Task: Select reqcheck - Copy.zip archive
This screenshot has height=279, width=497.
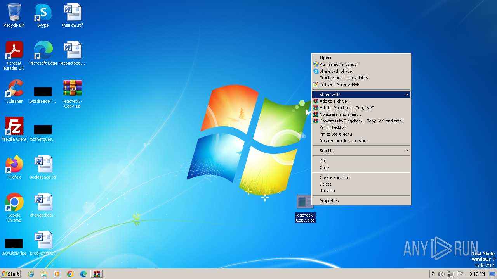Action: point(72,93)
